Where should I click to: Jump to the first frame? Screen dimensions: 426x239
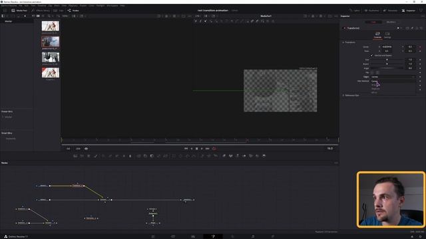tap(186, 149)
